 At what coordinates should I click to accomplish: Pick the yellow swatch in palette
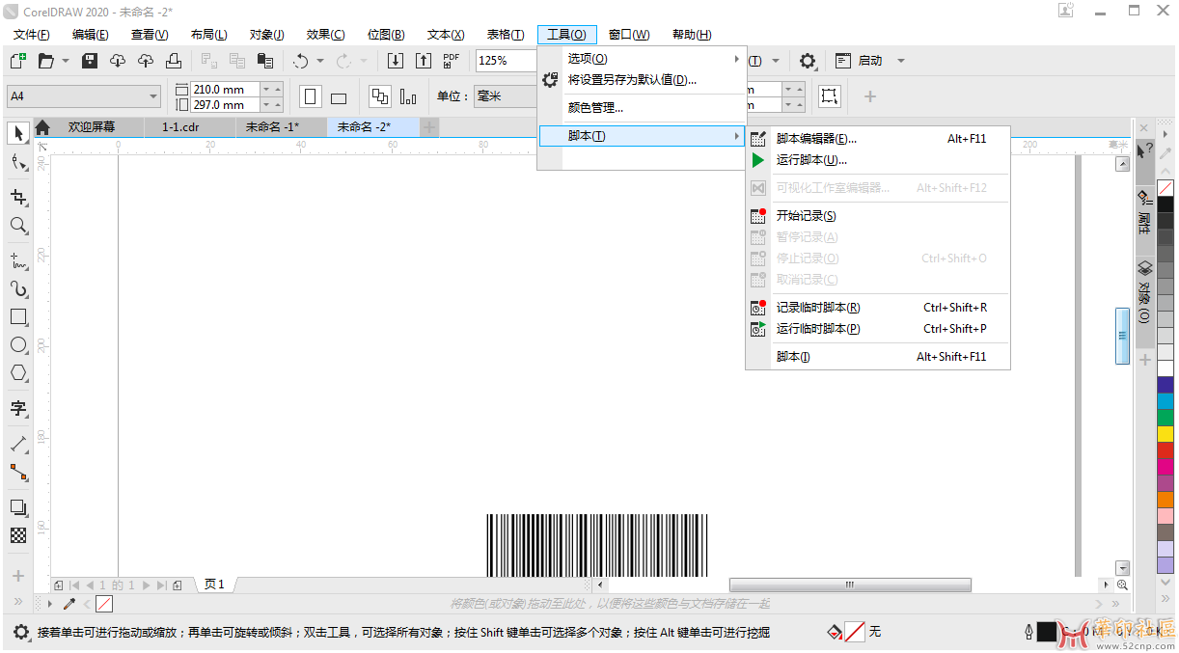[x=1165, y=434]
